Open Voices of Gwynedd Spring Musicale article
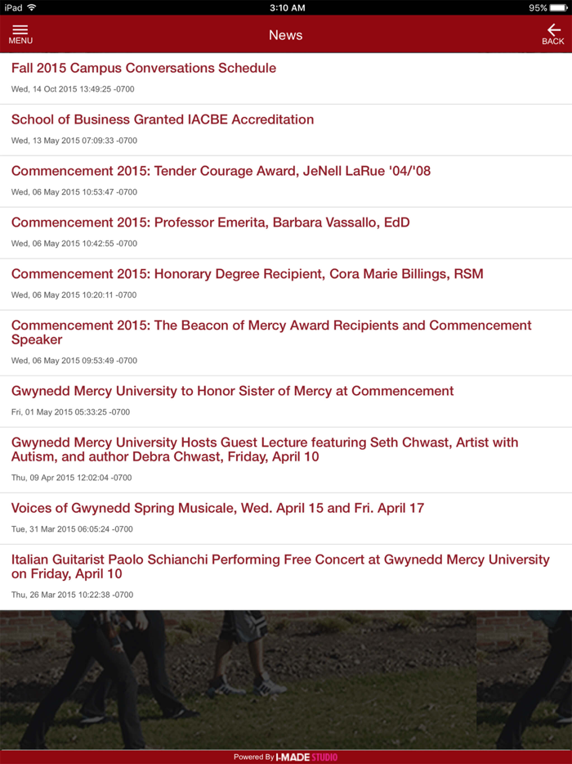 pos(217,508)
